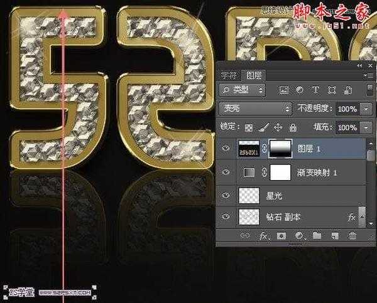Lock all padlock icon
Image resolution: width=377 pixels, height=303 pixels.
click(x=293, y=127)
